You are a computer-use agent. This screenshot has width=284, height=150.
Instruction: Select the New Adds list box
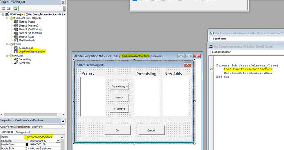tap(175, 97)
